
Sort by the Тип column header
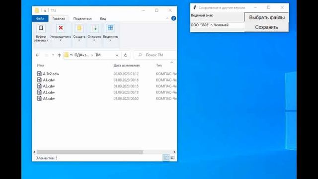[159, 65]
